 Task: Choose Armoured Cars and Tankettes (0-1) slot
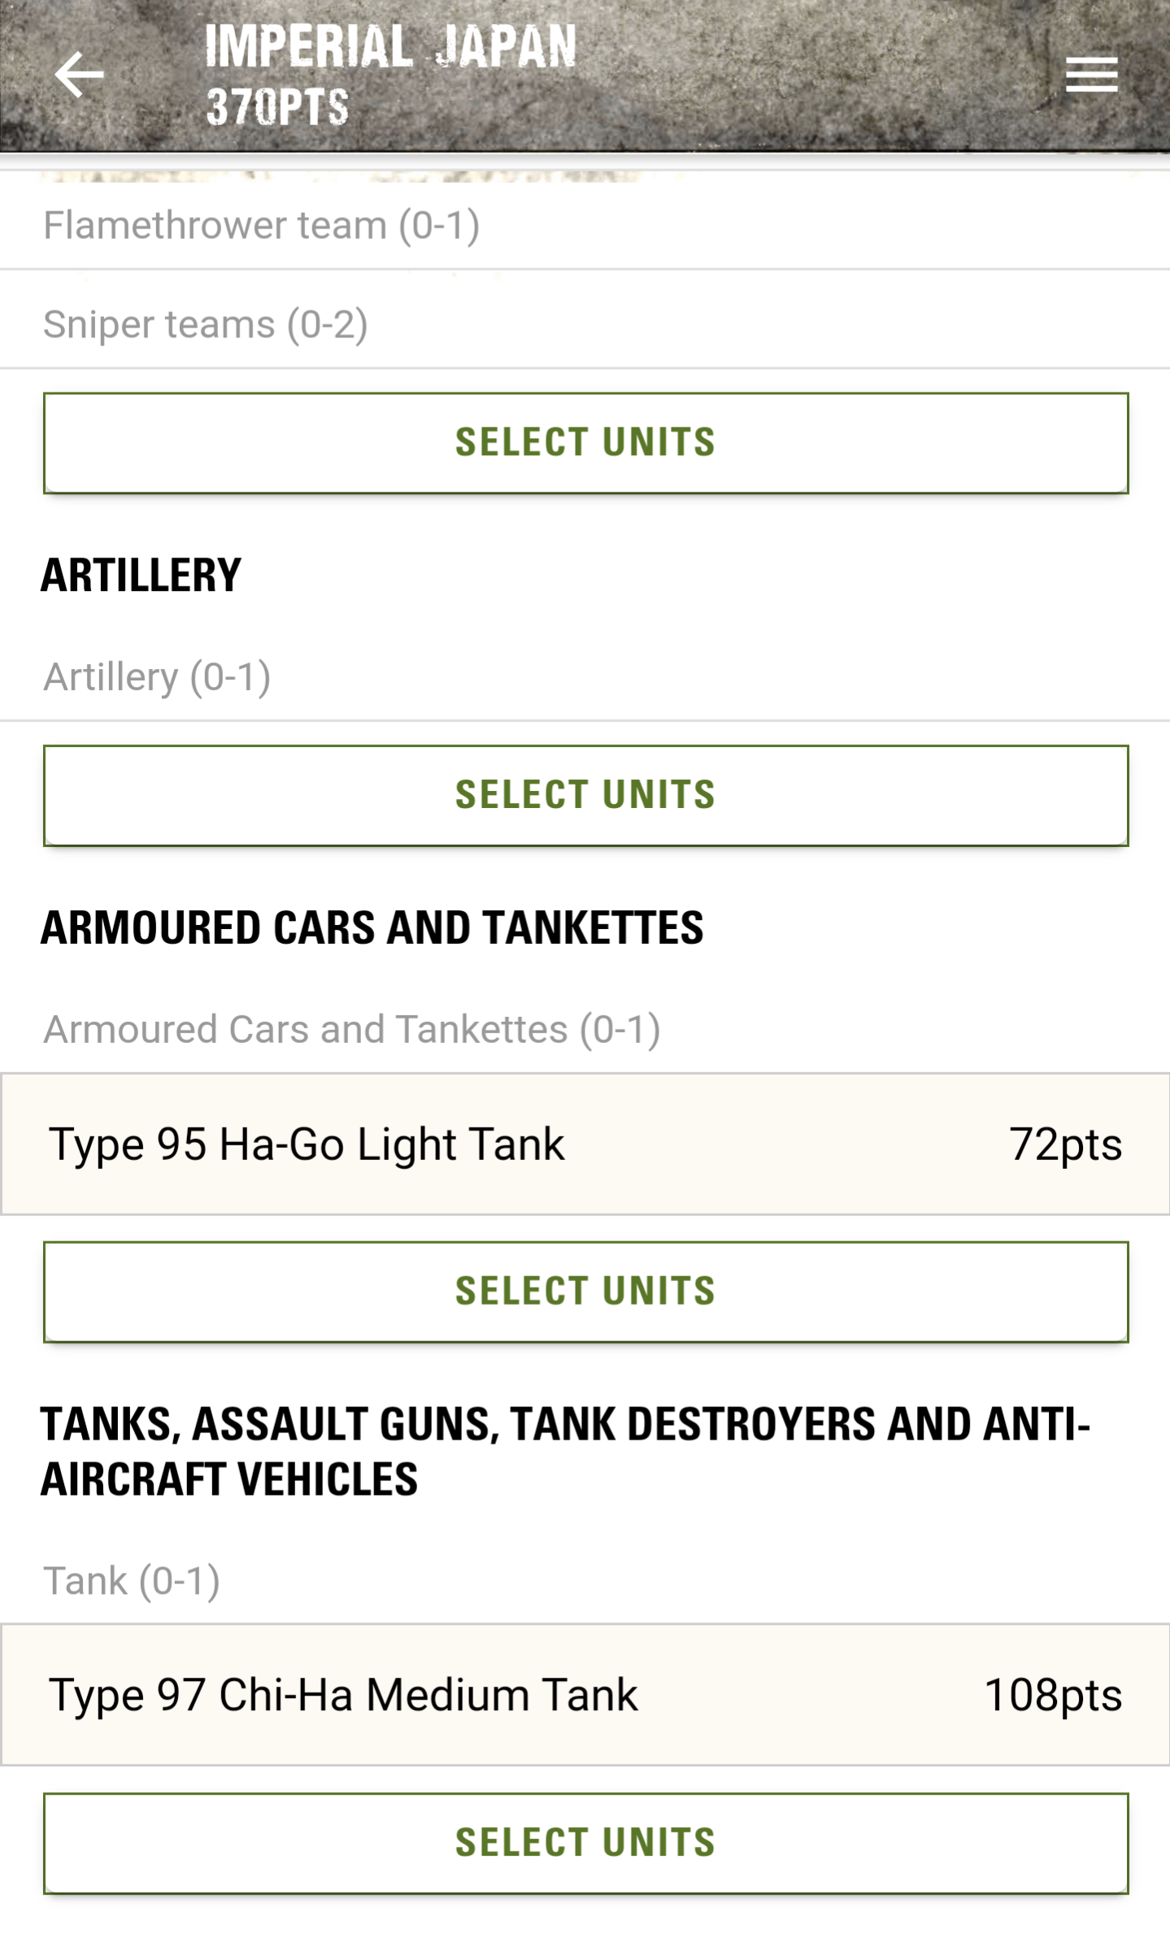click(x=351, y=1030)
